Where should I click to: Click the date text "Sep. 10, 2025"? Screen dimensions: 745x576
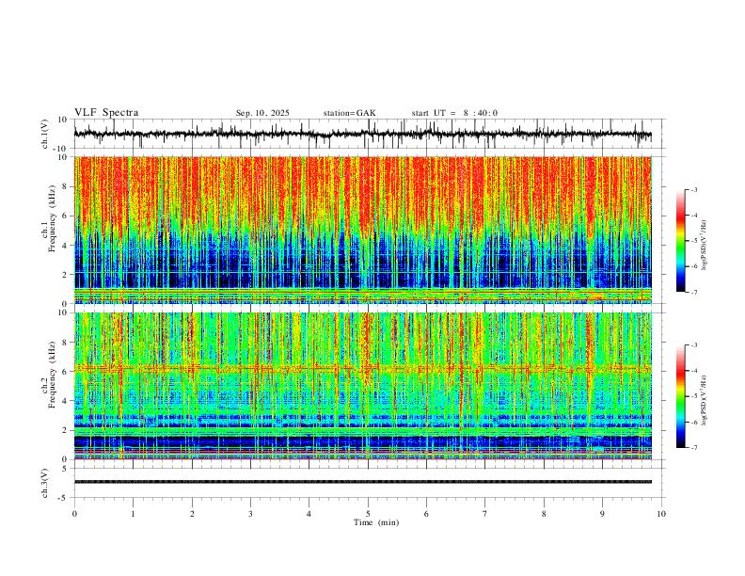[x=262, y=113]
